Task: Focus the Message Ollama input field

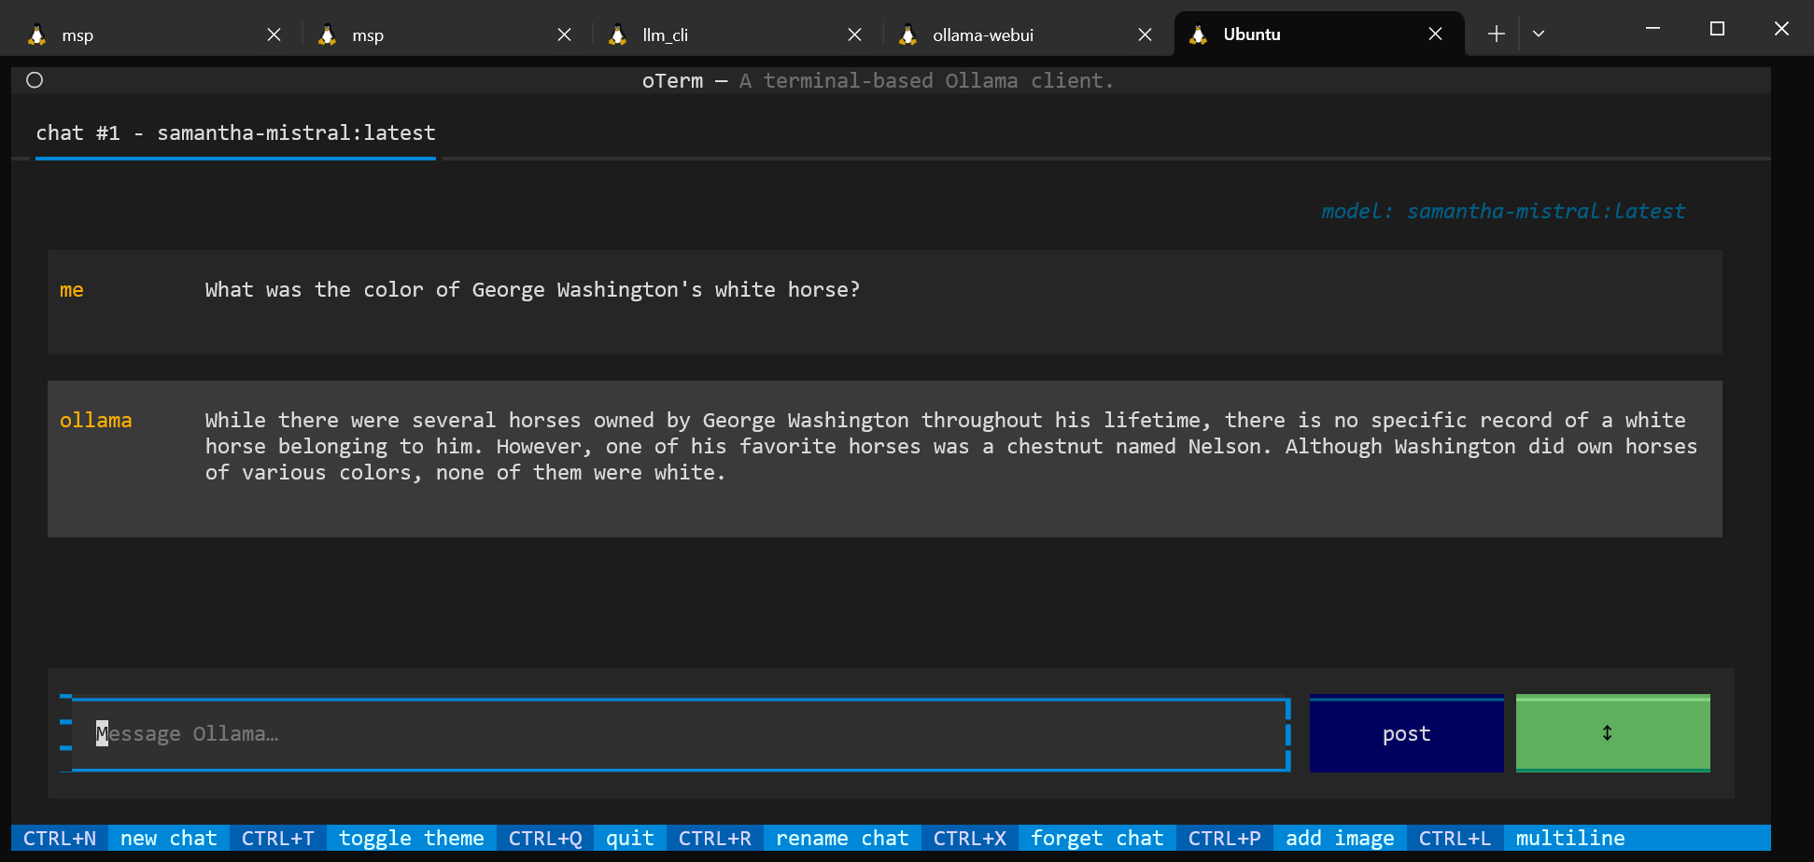Action: pyautogui.click(x=680, y=734)
